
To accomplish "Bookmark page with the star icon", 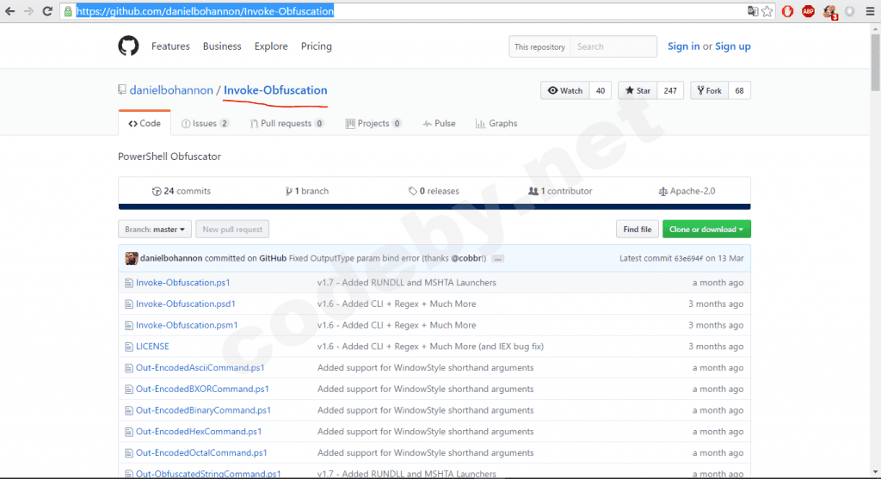I will click(767, 11).
